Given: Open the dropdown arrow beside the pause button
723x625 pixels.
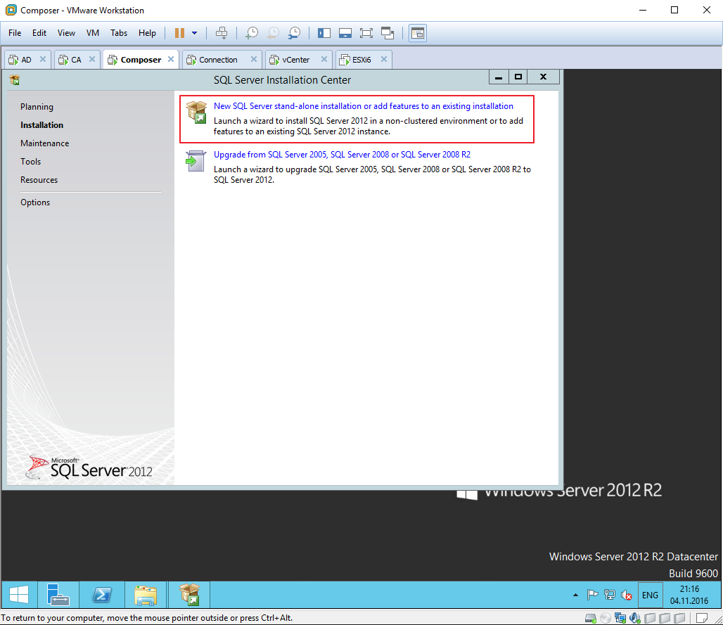Looking at the screenshot, I should pyautogui.click(x=195, y=33).
